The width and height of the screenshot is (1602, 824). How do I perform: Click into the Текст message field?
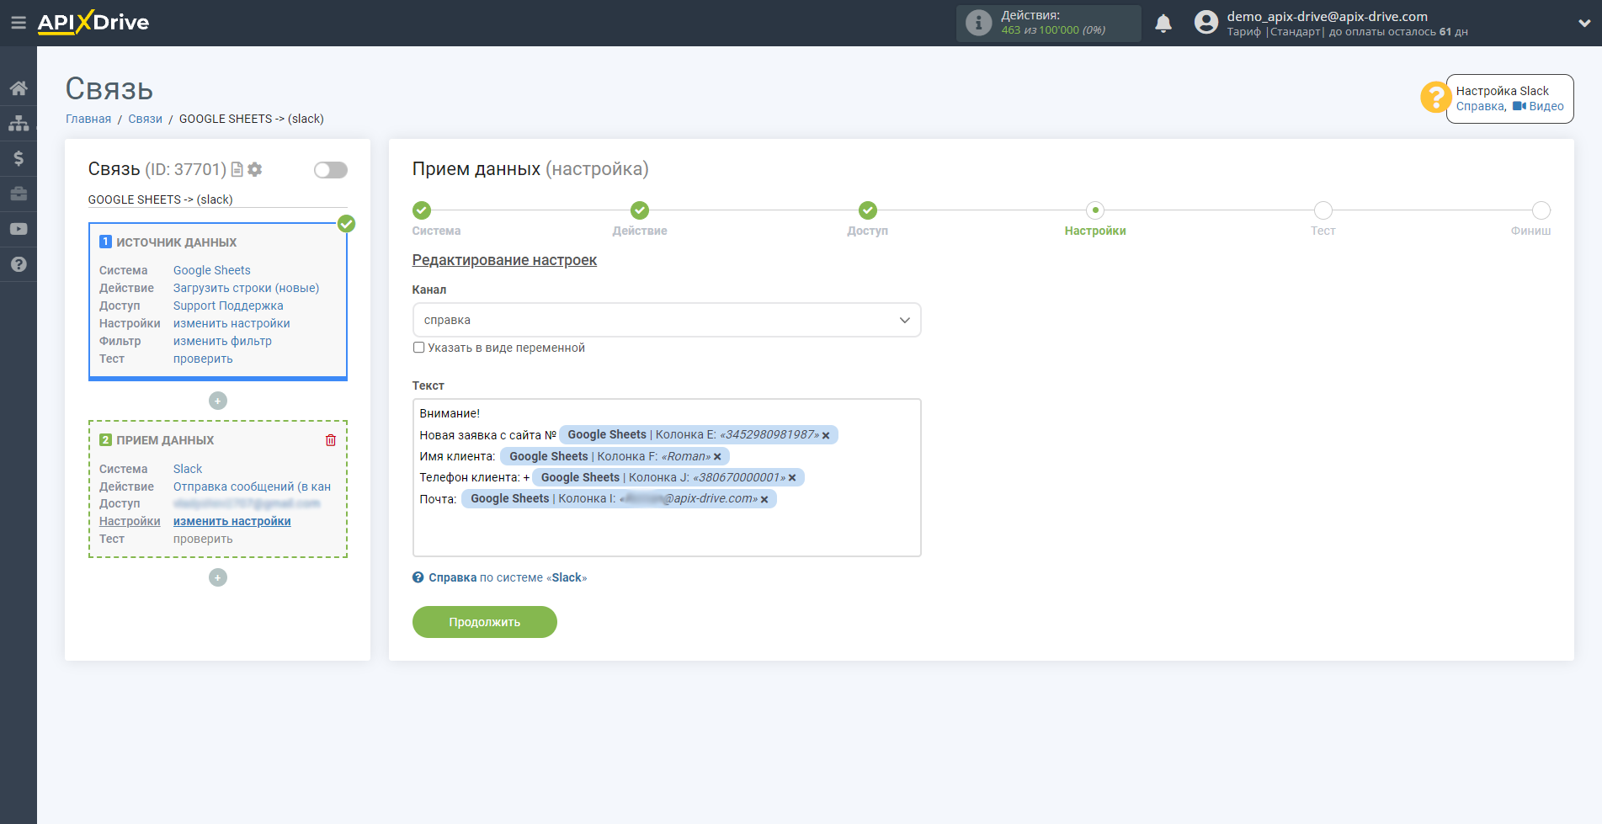(667, 477)
